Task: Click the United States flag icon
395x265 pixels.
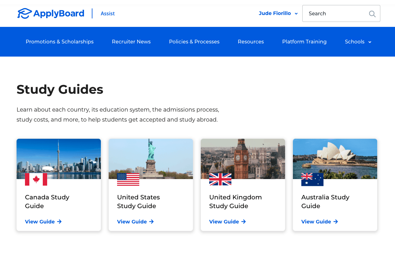Action: 128,179
